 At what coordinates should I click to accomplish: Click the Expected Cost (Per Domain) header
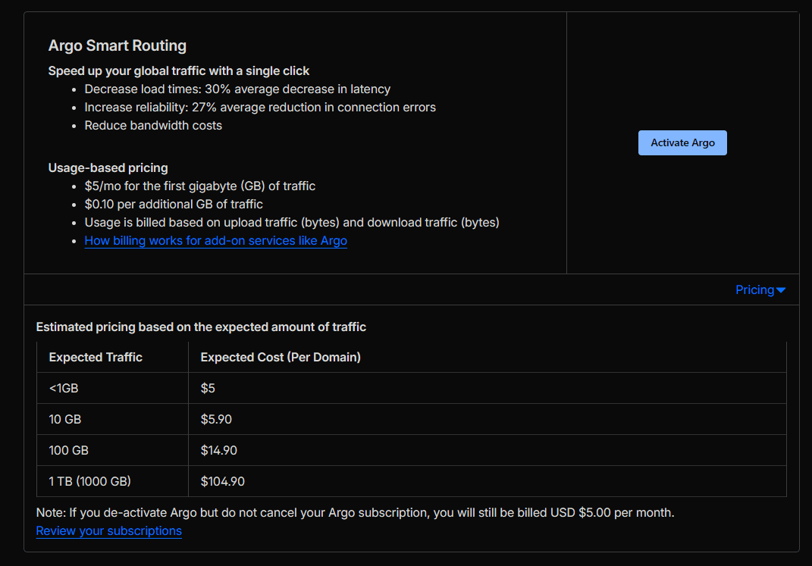click(x=280, y=358)
